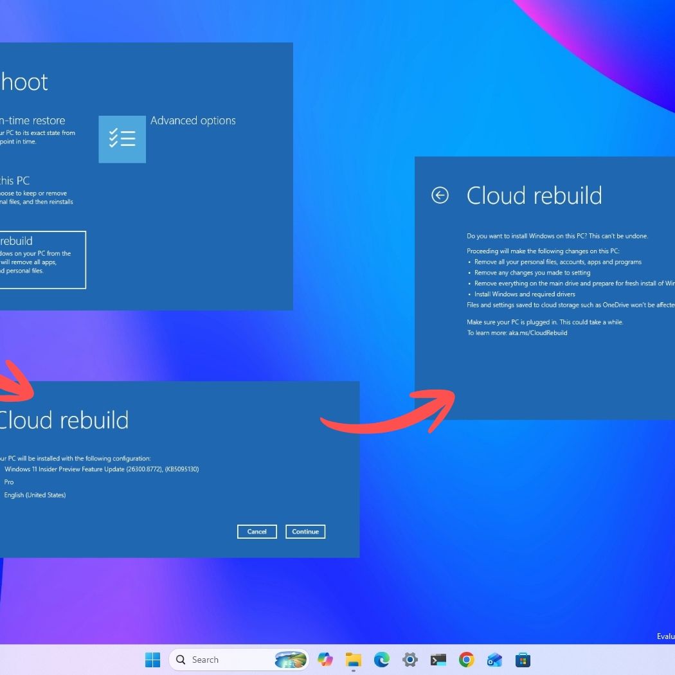Image resolution: width=675 pixels, height=675 pixels.
Task: Click 'Remove all your personal files' bullet
Action: [x=557, y=262]
